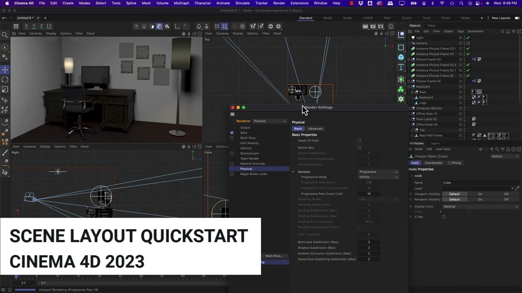Open the MoGraph menu
Screen dimensions: 522x293
pos(181,3)
